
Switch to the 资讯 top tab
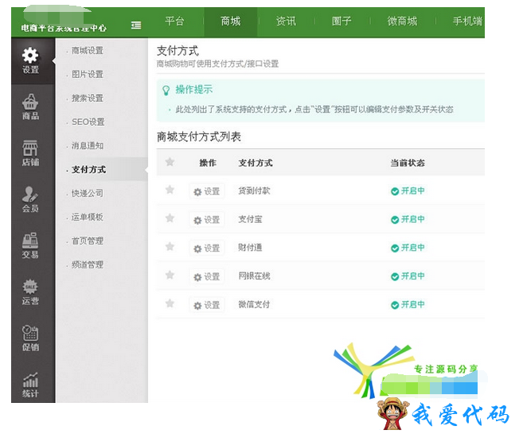click(x=286, y=22)
